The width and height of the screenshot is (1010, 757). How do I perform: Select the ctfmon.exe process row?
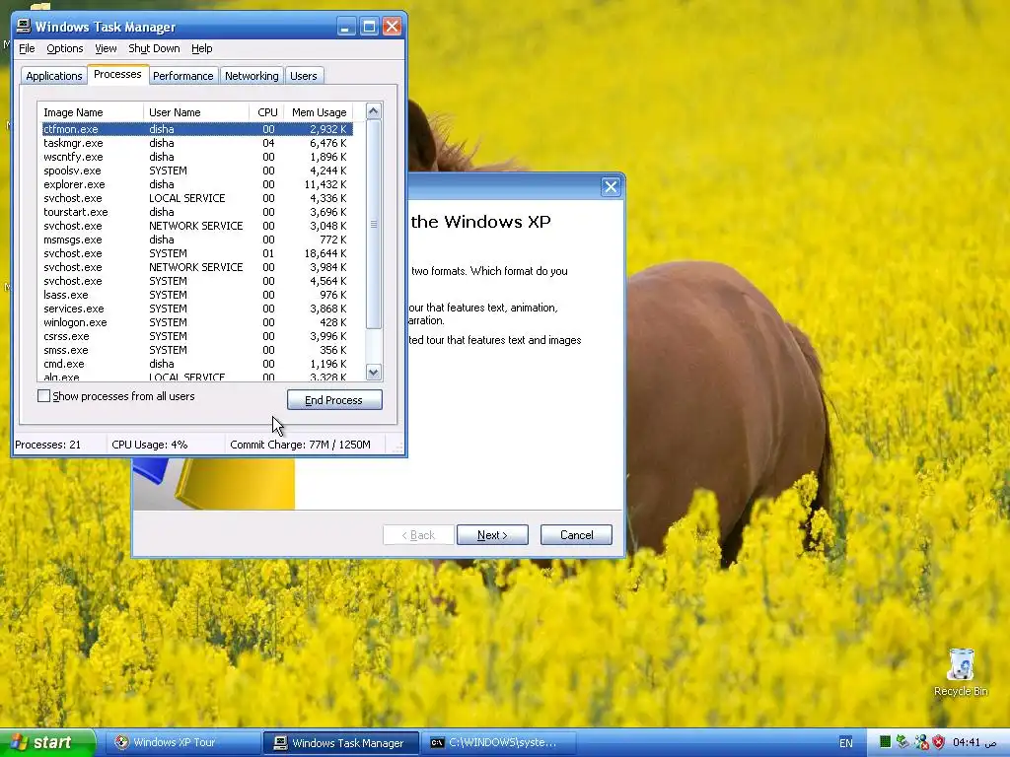click(197, 129)
